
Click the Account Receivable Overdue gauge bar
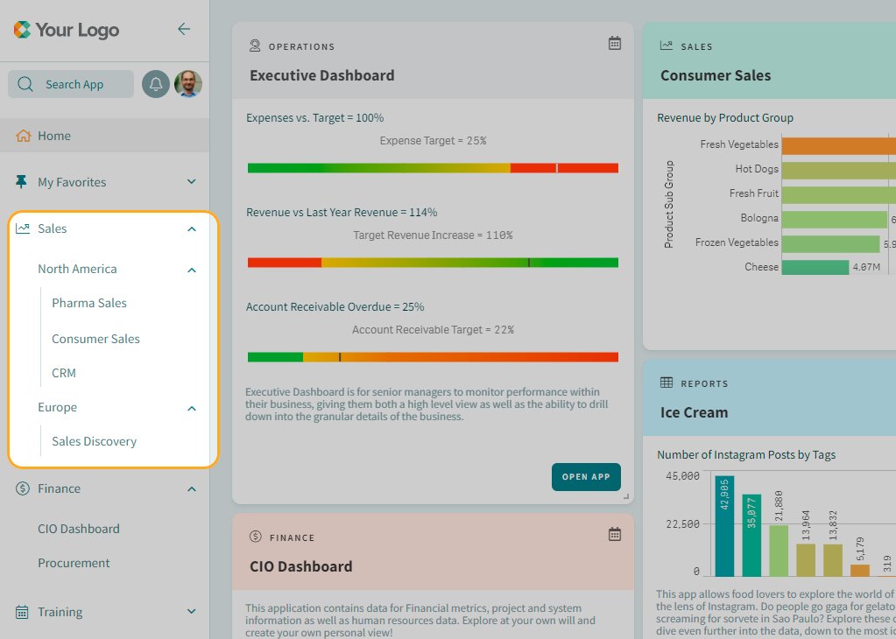[433, 357]
